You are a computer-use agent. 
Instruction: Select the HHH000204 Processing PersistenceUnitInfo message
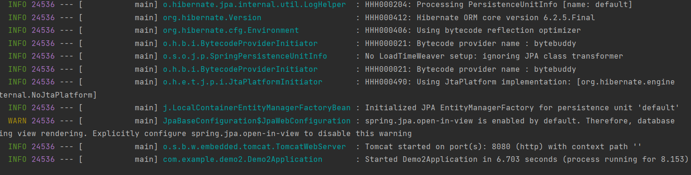pos(498,5)
